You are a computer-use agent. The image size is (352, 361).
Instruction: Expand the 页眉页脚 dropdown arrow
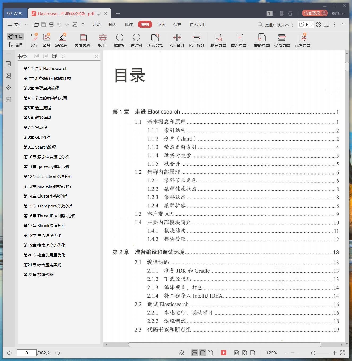[x=92, y=45]
